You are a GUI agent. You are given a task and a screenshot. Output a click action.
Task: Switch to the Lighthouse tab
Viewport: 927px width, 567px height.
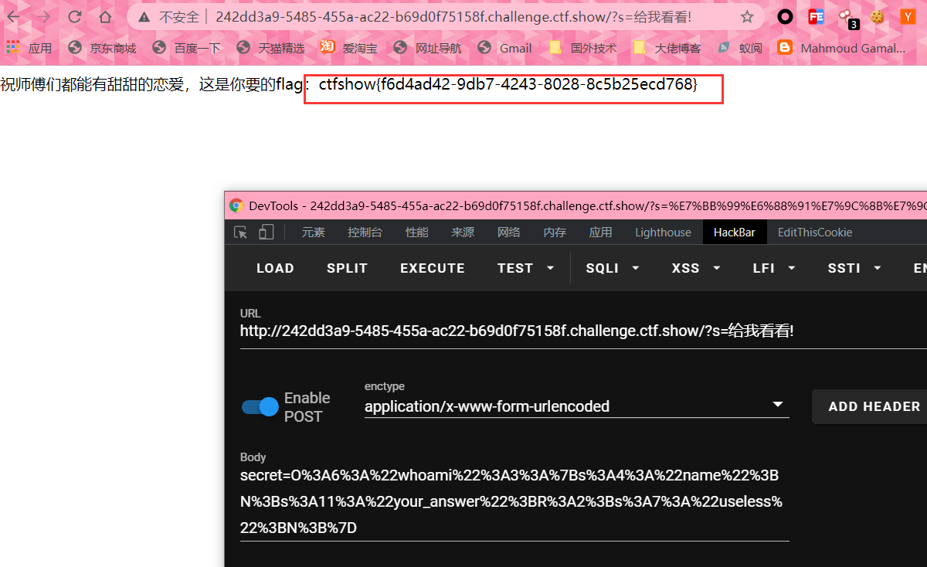(x=663, y=233)
